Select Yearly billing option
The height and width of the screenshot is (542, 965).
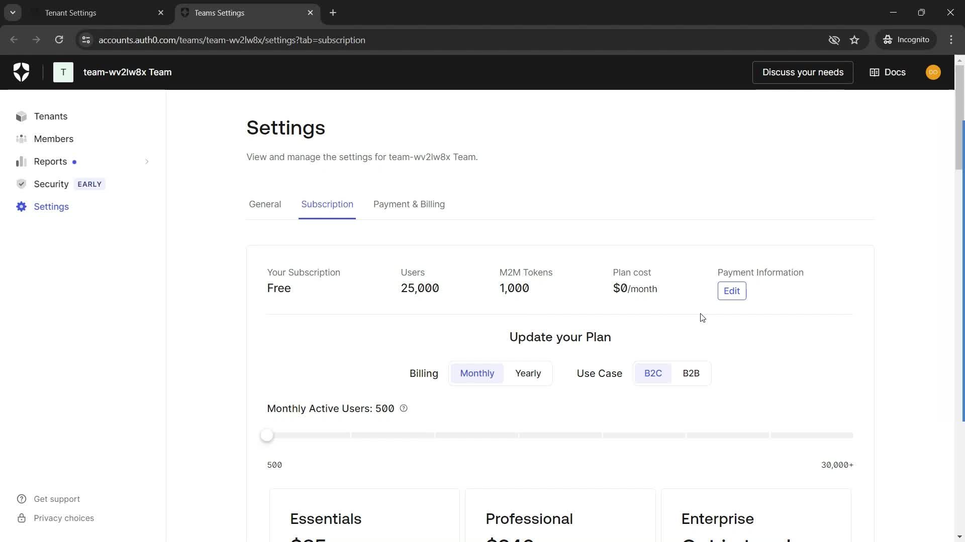[x=528, y=373]
